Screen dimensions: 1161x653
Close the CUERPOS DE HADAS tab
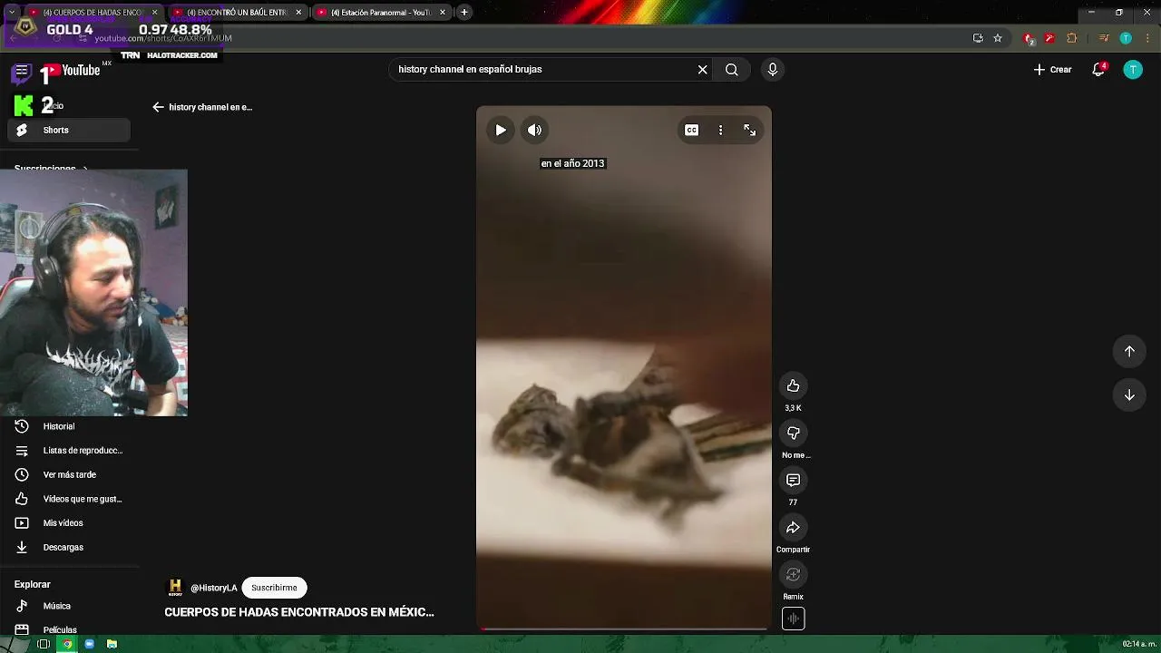tap(154, 13)
